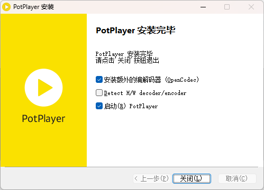Screen dimensions: 264x190
Task: Click the PotPlayer wordmark under the logo
Action: tap(43, 119)
